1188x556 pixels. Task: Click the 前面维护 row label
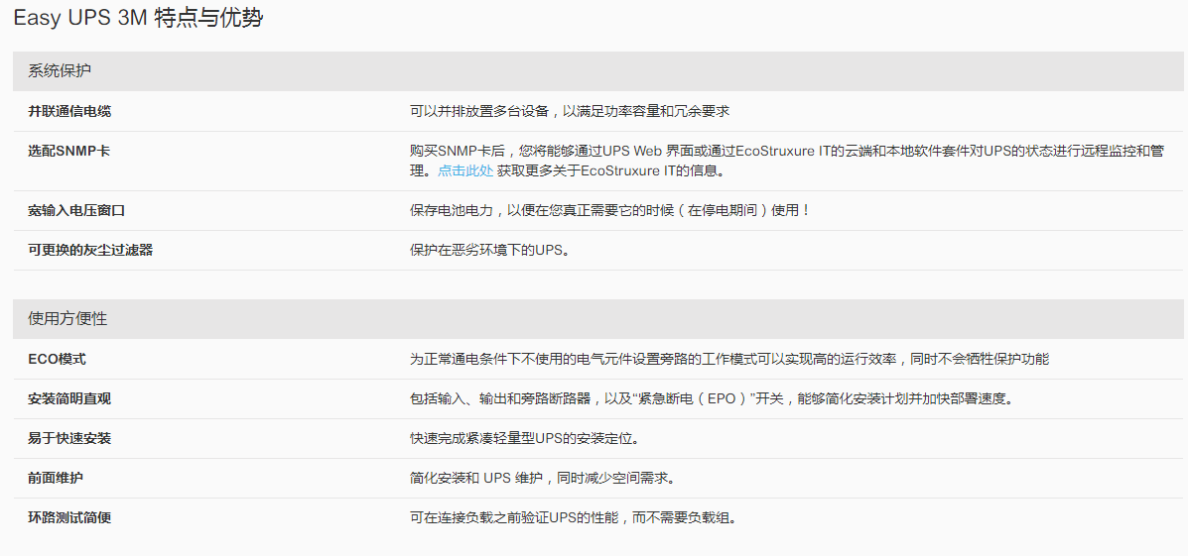[x=56, y=478]
